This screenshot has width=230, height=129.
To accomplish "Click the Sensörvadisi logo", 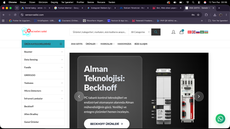I will tap(34, 32).
